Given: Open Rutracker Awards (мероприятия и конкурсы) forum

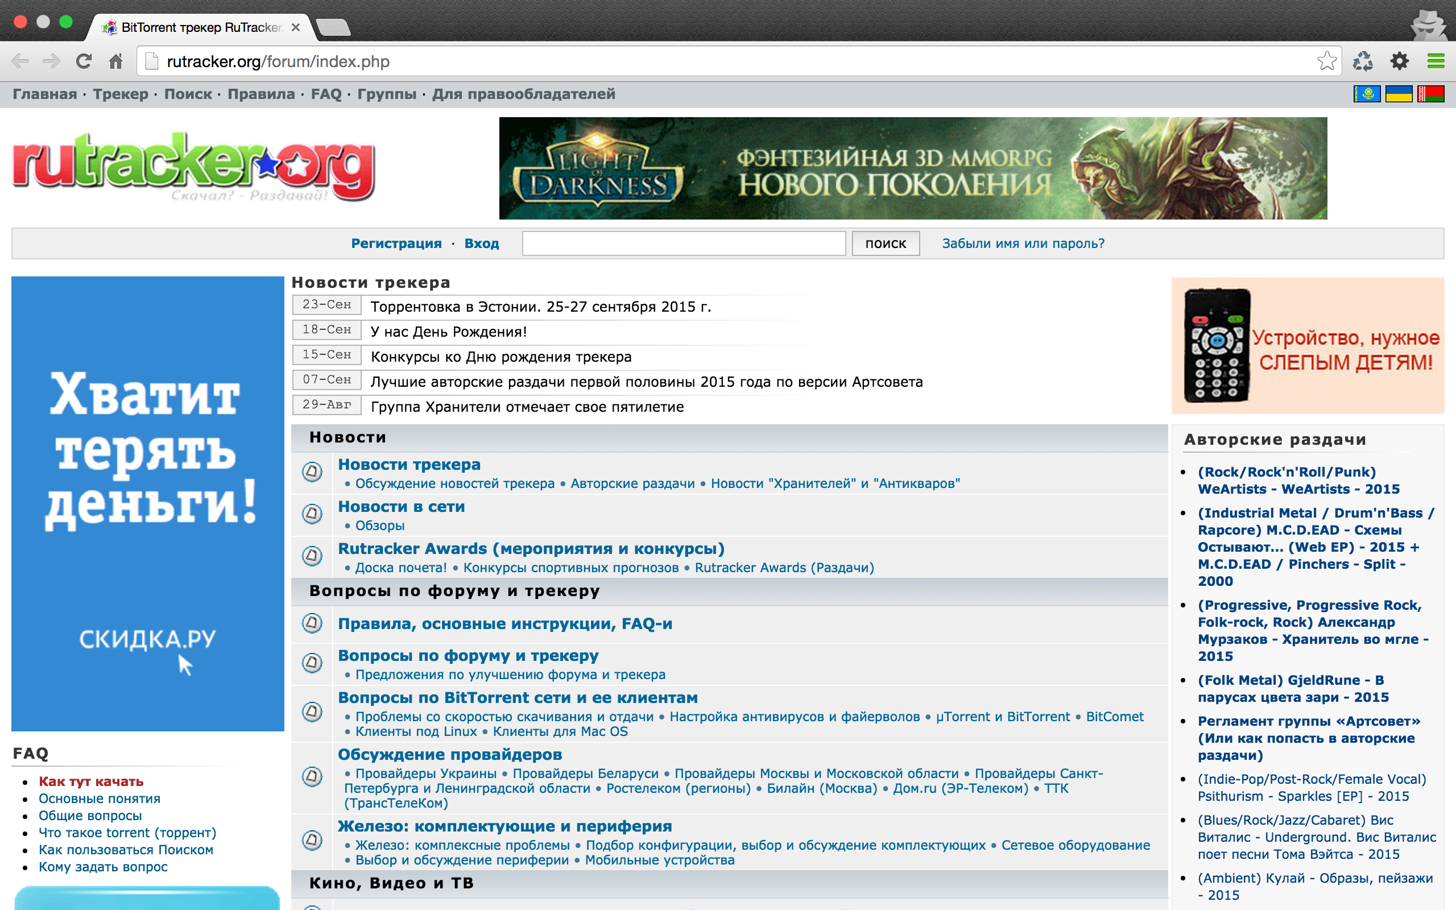Looking at the screenshot, I should click(531, 549).
